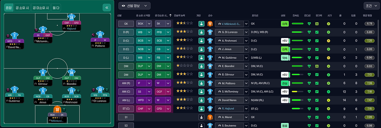Expand the CFD role dropdown for Højlund
Image resolution: width=381 pixels, height=128 pixels.
[x=168, y=109]
